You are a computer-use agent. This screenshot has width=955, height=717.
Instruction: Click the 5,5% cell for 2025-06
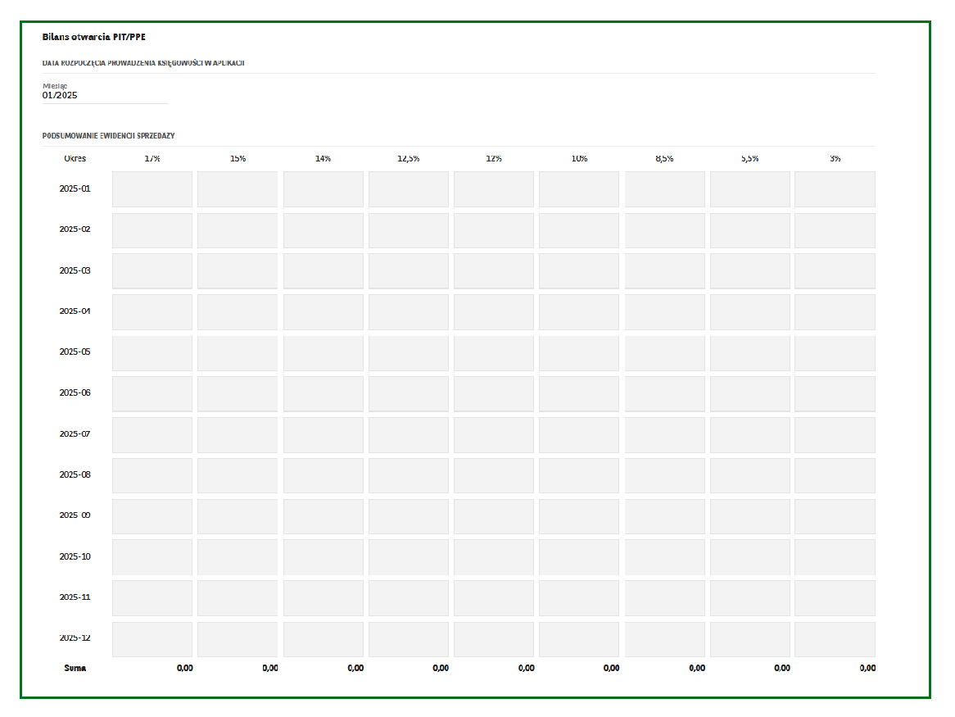click(750, 394)
